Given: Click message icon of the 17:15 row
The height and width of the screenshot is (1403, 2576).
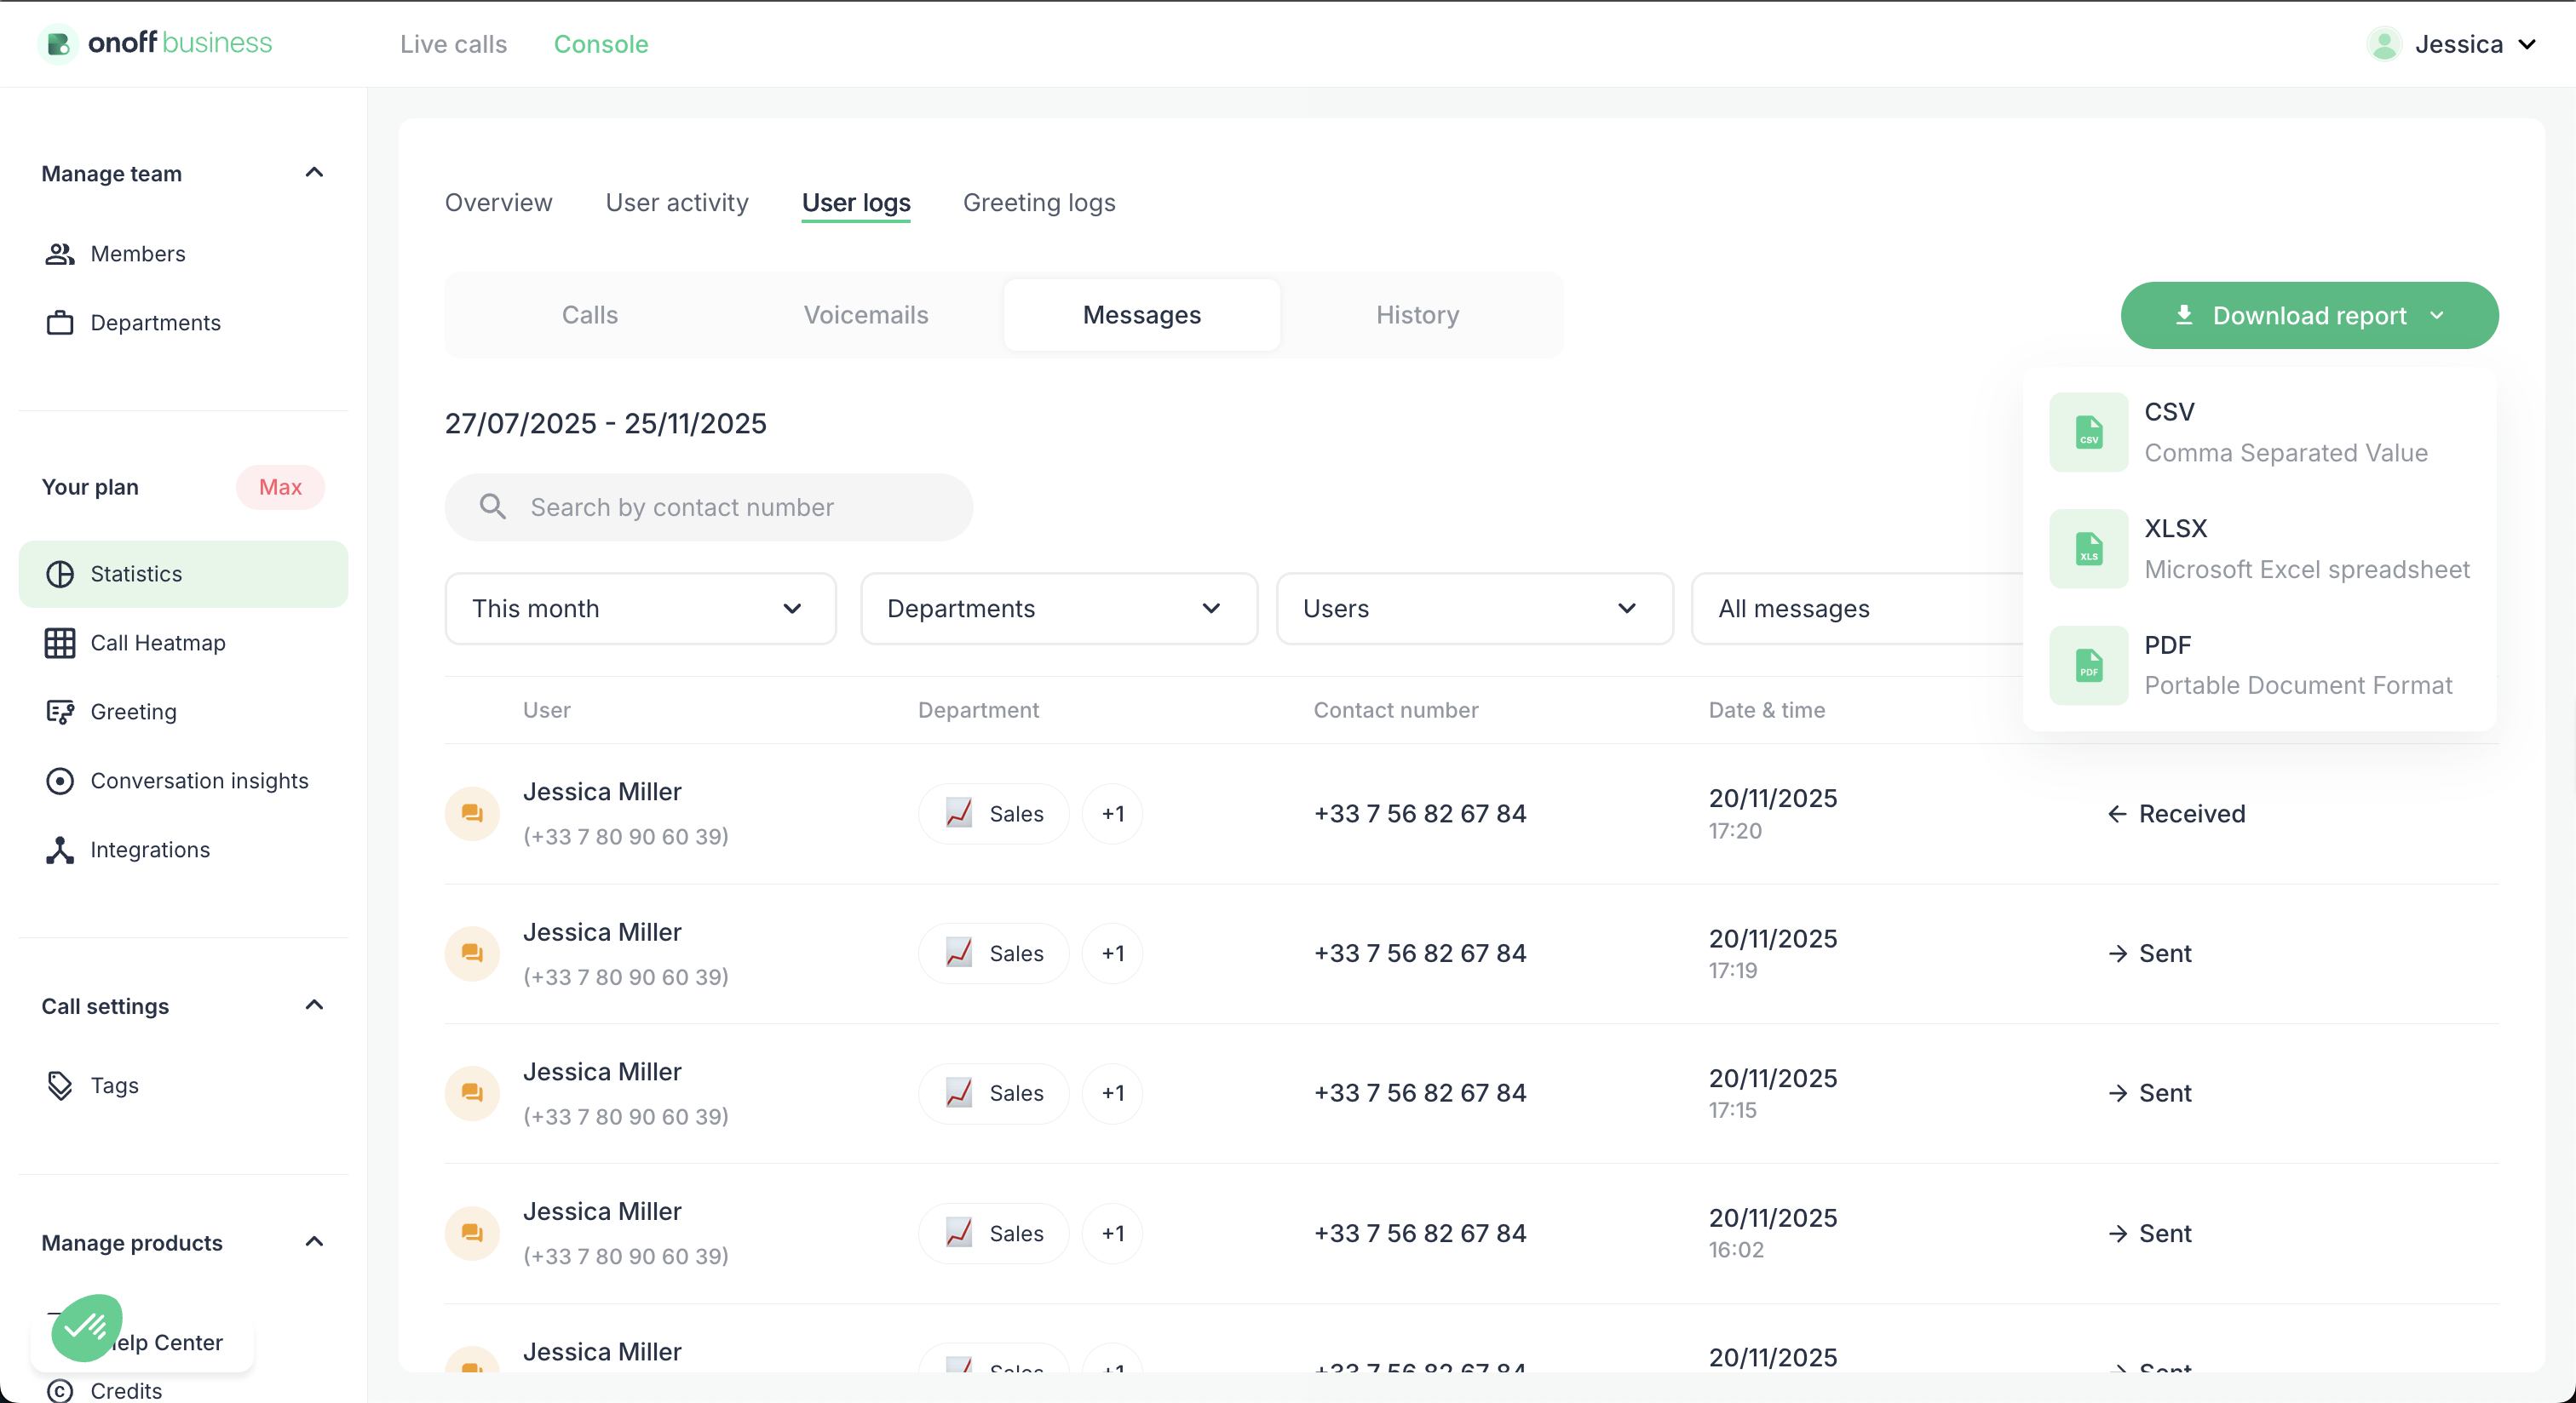Looking at the screenshot, I should (472, 1093).
